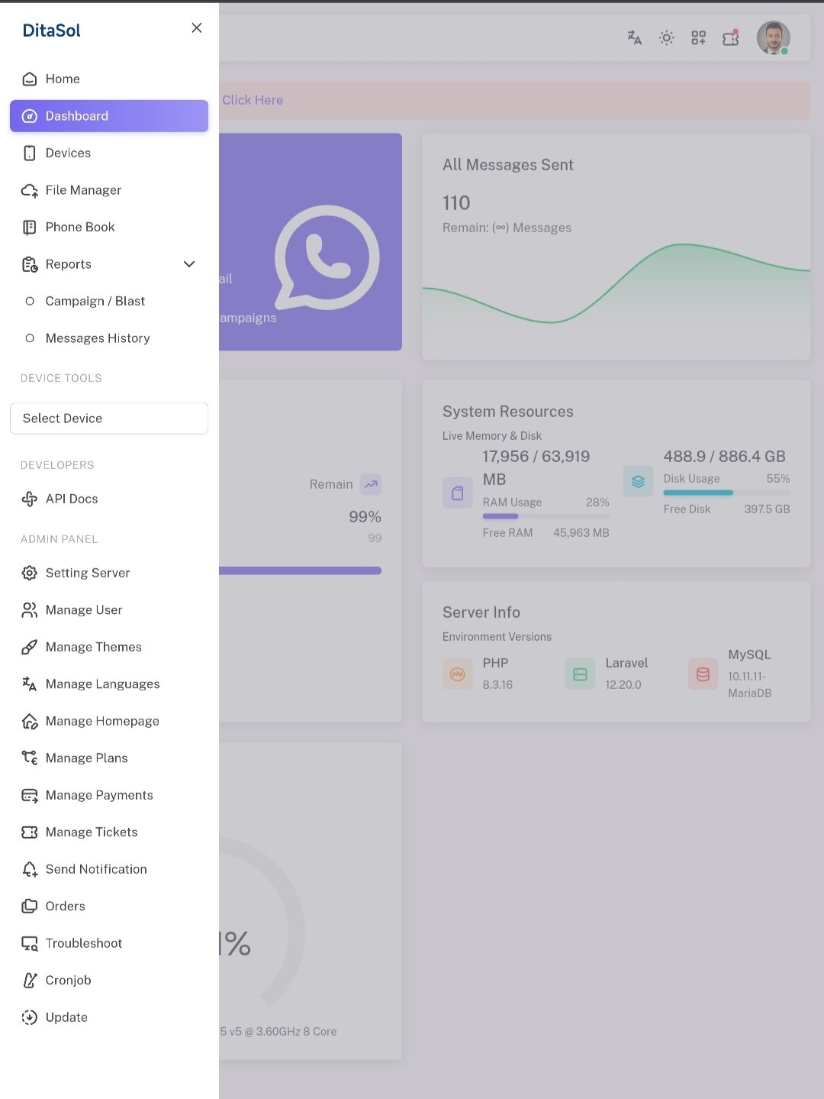Expand the Reports menu chevron
The image size is (824, 1099).
(189, 264)
